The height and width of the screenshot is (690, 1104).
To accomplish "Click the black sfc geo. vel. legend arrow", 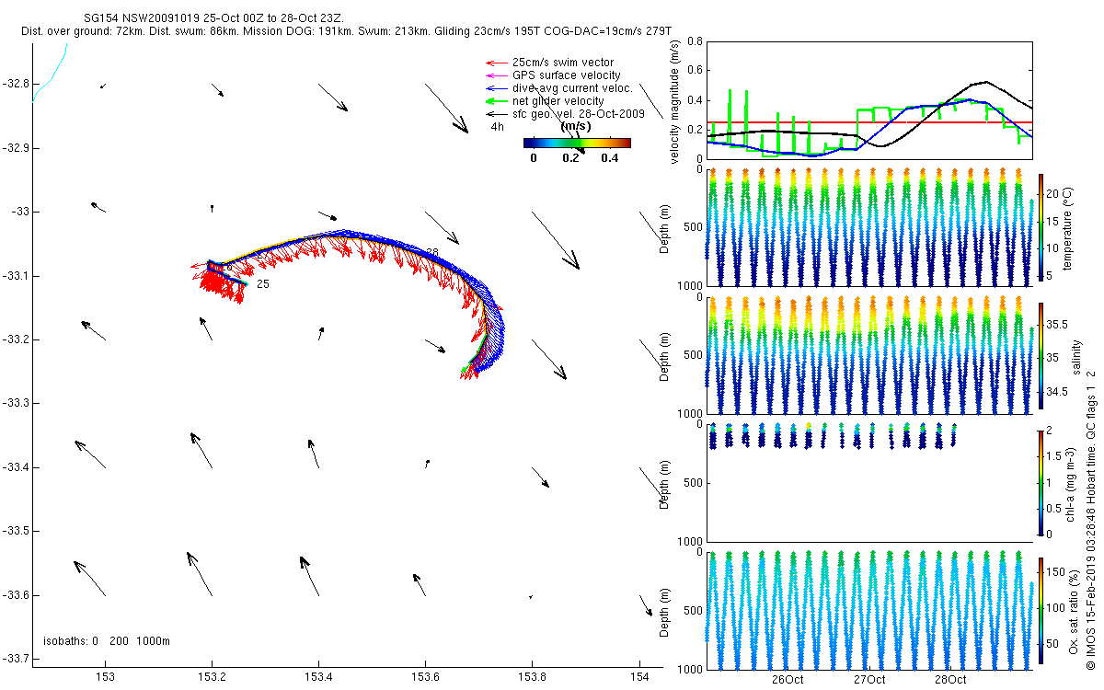I will tap(497, 114).
